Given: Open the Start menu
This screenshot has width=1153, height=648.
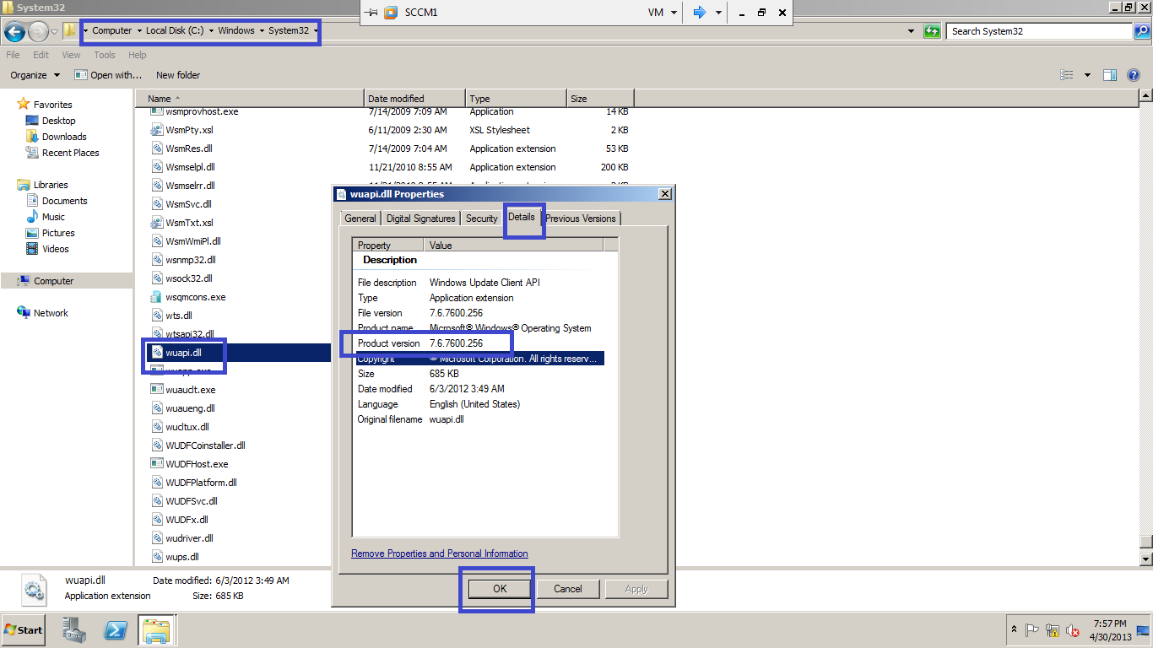Looking at the screenshot, I should click(x=24, y=630).
